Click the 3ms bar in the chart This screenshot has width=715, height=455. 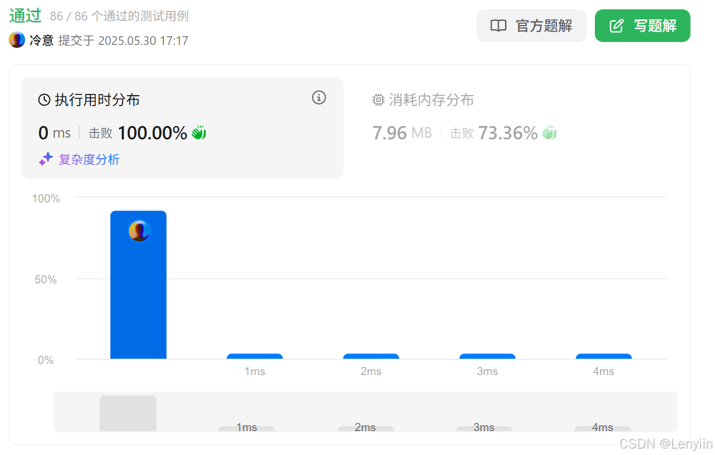pos(488,356)
